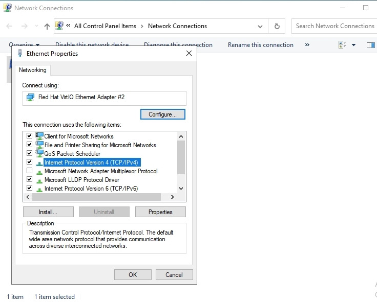Click the Red Hat VirtIO adapter icon
Image resolution: width=377 pixels, height=302 pixels.
31,97
